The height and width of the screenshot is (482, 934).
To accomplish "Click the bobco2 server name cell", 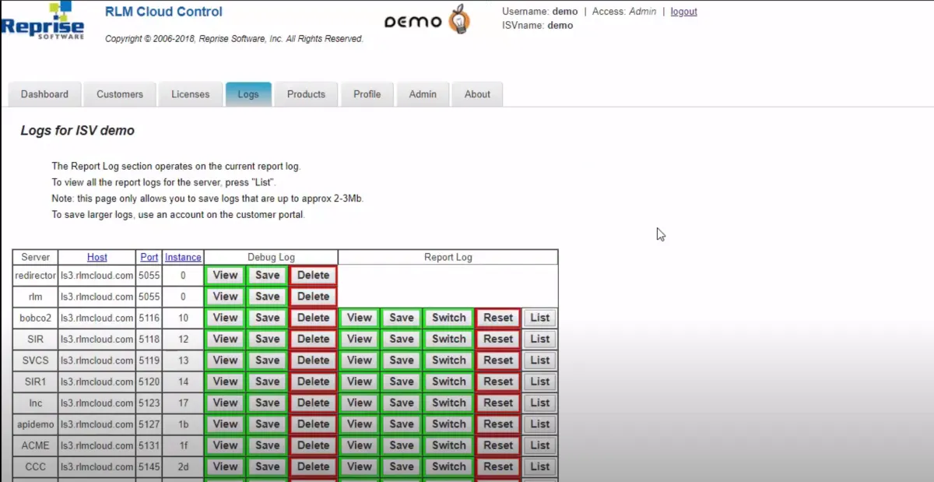I will click(x=35, y=318).
